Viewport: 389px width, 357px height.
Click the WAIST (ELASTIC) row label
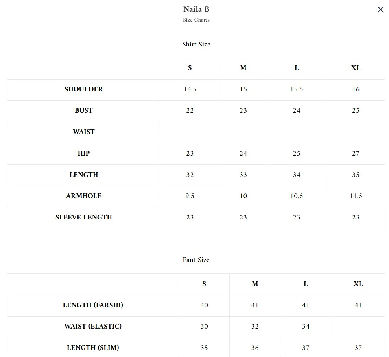coord(93,326)
